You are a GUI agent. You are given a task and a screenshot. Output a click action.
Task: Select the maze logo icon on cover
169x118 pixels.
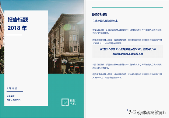click(x=65, y=102)
